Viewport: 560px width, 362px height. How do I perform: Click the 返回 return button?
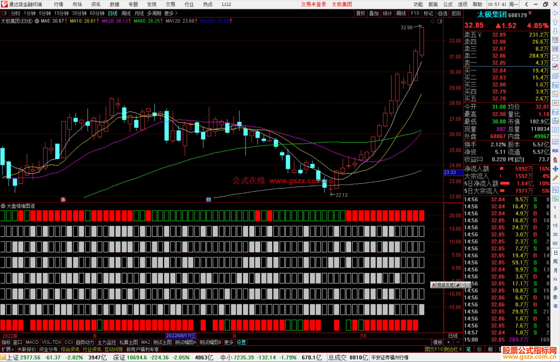pos(456,13)
